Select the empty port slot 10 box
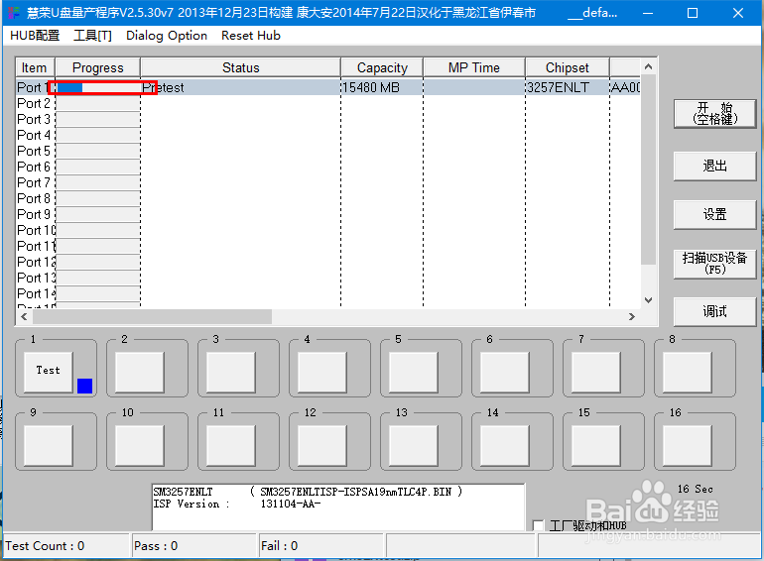Viewport: 764px width, 561px height. point(140,445)
